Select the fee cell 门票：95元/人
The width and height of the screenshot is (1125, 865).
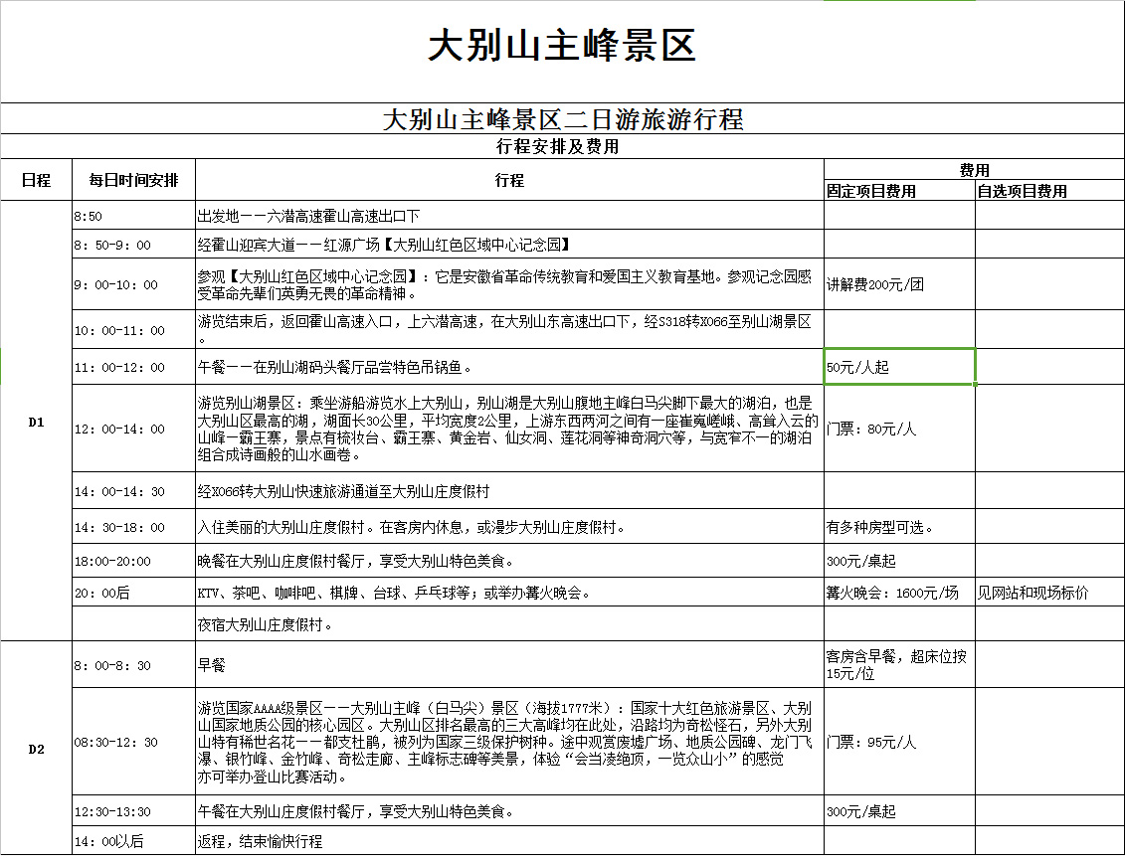click(900, 742)
